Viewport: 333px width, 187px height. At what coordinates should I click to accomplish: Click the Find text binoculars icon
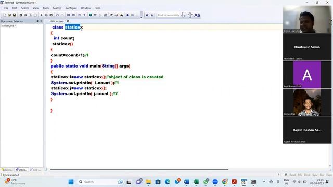click(111, 15)
